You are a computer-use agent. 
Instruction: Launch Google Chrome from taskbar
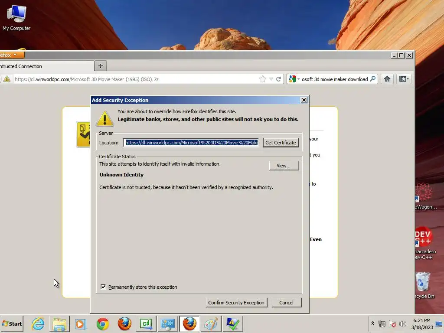(102, 323)
